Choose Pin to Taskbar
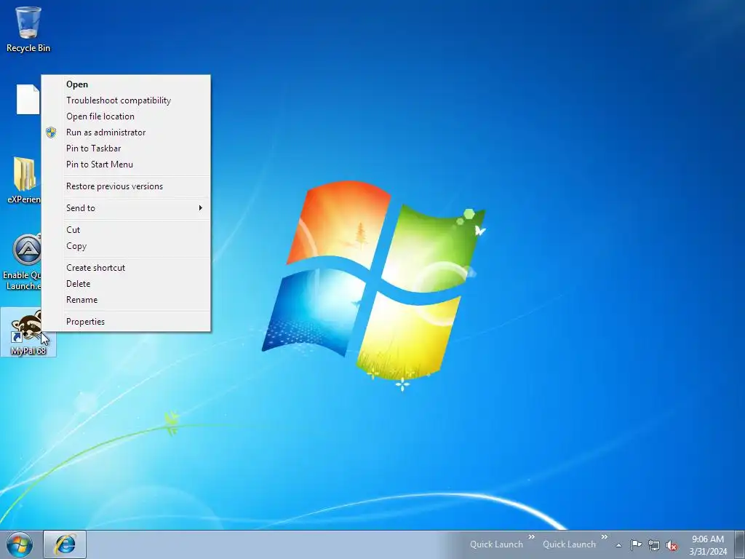This screenshot has width=745, height=559. tap(126, 148)
